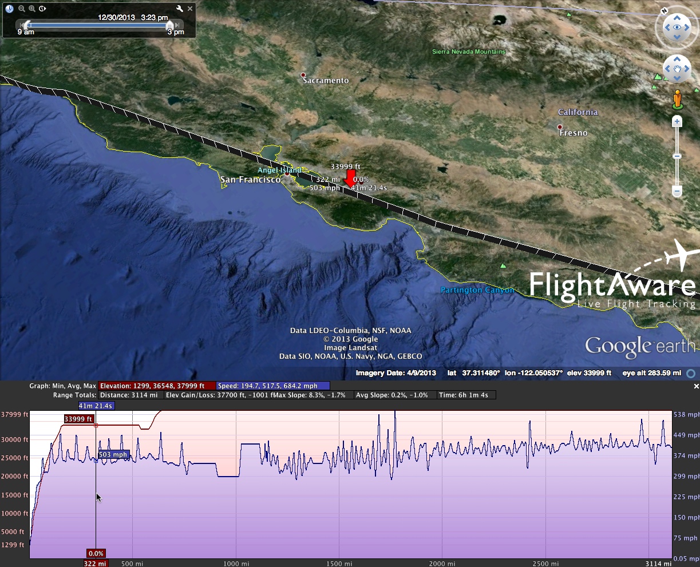Step time slider forward to end
This screenshot has height=567, width=700.
click(x=179, y=25)
